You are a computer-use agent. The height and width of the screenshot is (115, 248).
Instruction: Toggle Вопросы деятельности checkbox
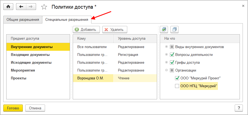171,55
